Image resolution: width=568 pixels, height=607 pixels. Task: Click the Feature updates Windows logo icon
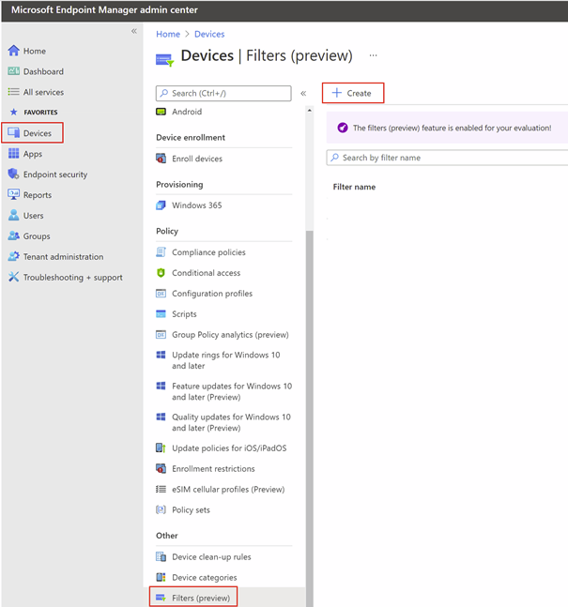click(x=161, y=386)
